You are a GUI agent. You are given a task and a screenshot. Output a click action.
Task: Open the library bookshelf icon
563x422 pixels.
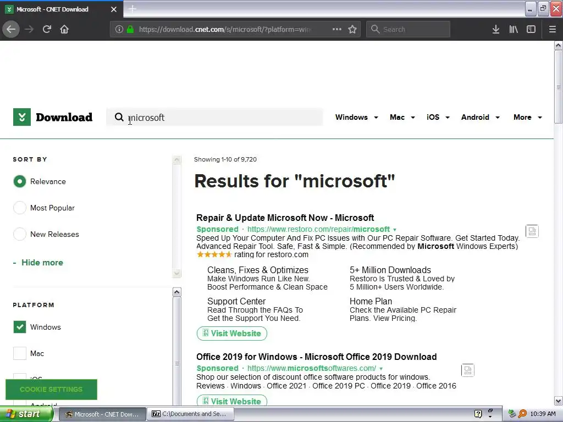pyautogui.click(x=514, y=29)
